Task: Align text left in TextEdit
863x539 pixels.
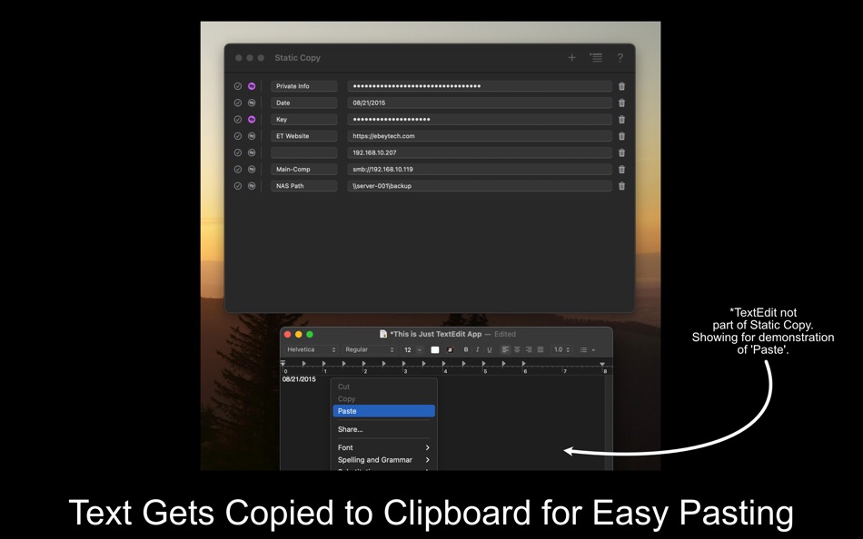Action: tap(505, 349)
